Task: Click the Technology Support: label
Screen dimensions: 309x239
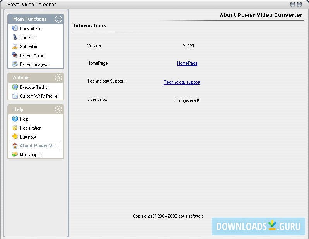Action: (x=106, y=81)
